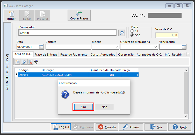Decline printing with Não button

[x=104, y=107]
